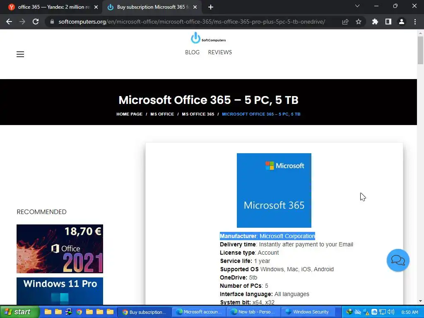Open the Extensions puzzle icon
Screen dimensions: 424x318
click(375, 22)
